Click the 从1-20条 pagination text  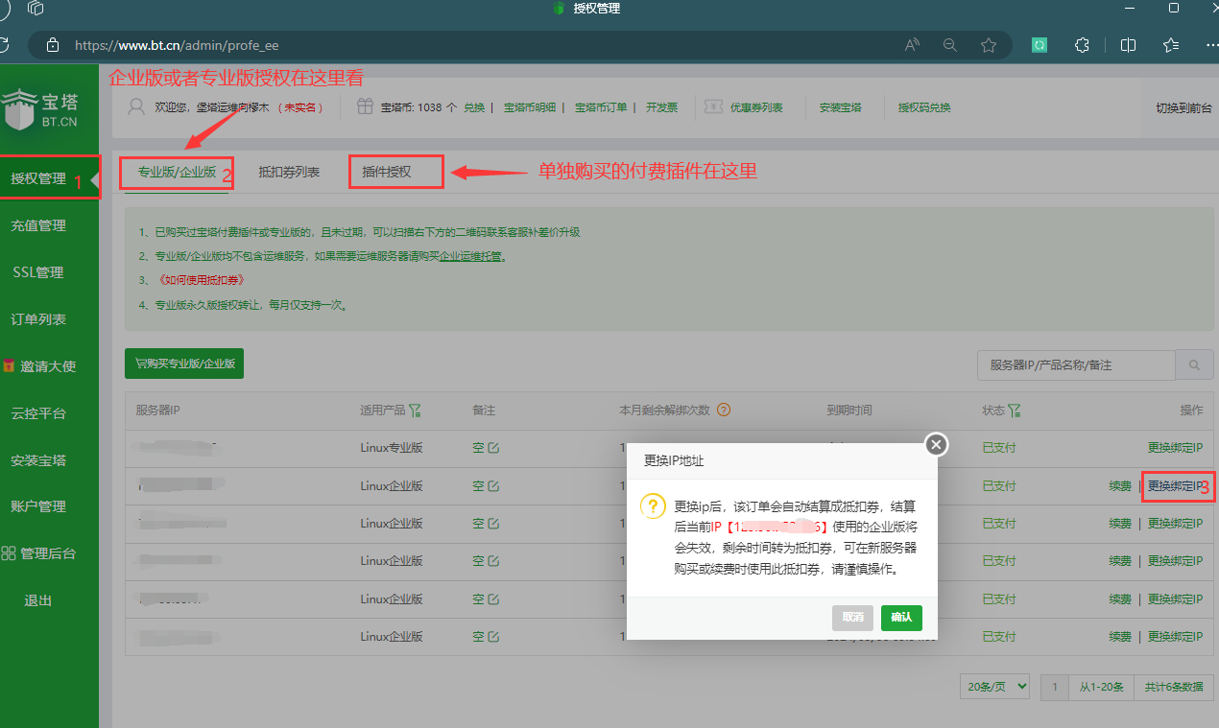pyautogui.click(x=1102, y=687)
